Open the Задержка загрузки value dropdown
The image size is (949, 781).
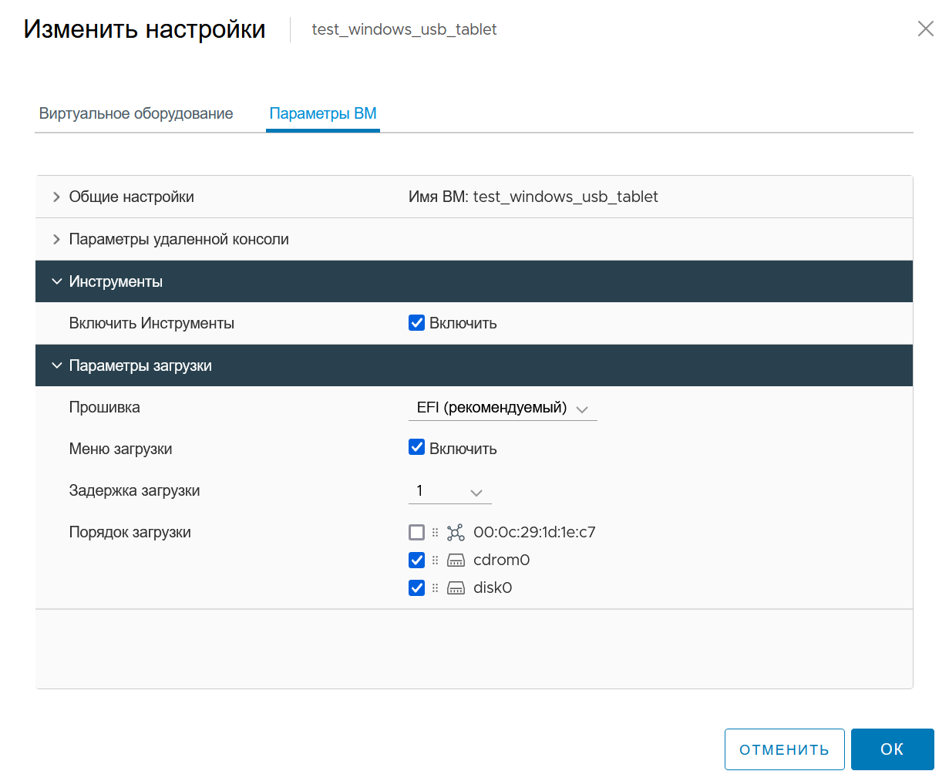[450, 491]
